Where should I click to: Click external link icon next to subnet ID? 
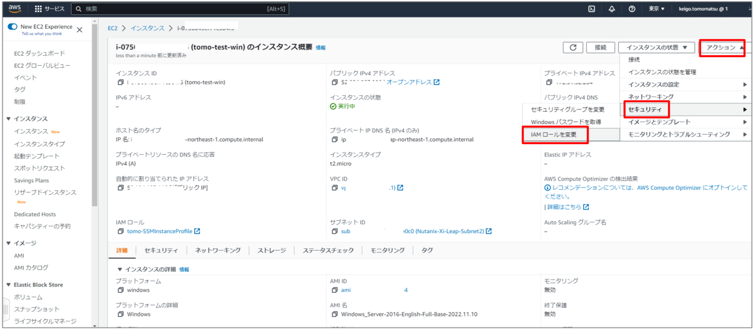pyautogui.click(x=488, y=231)
